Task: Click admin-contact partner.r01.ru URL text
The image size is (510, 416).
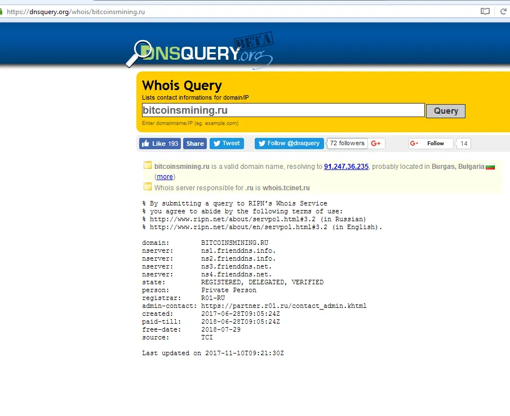Action: 283,306
